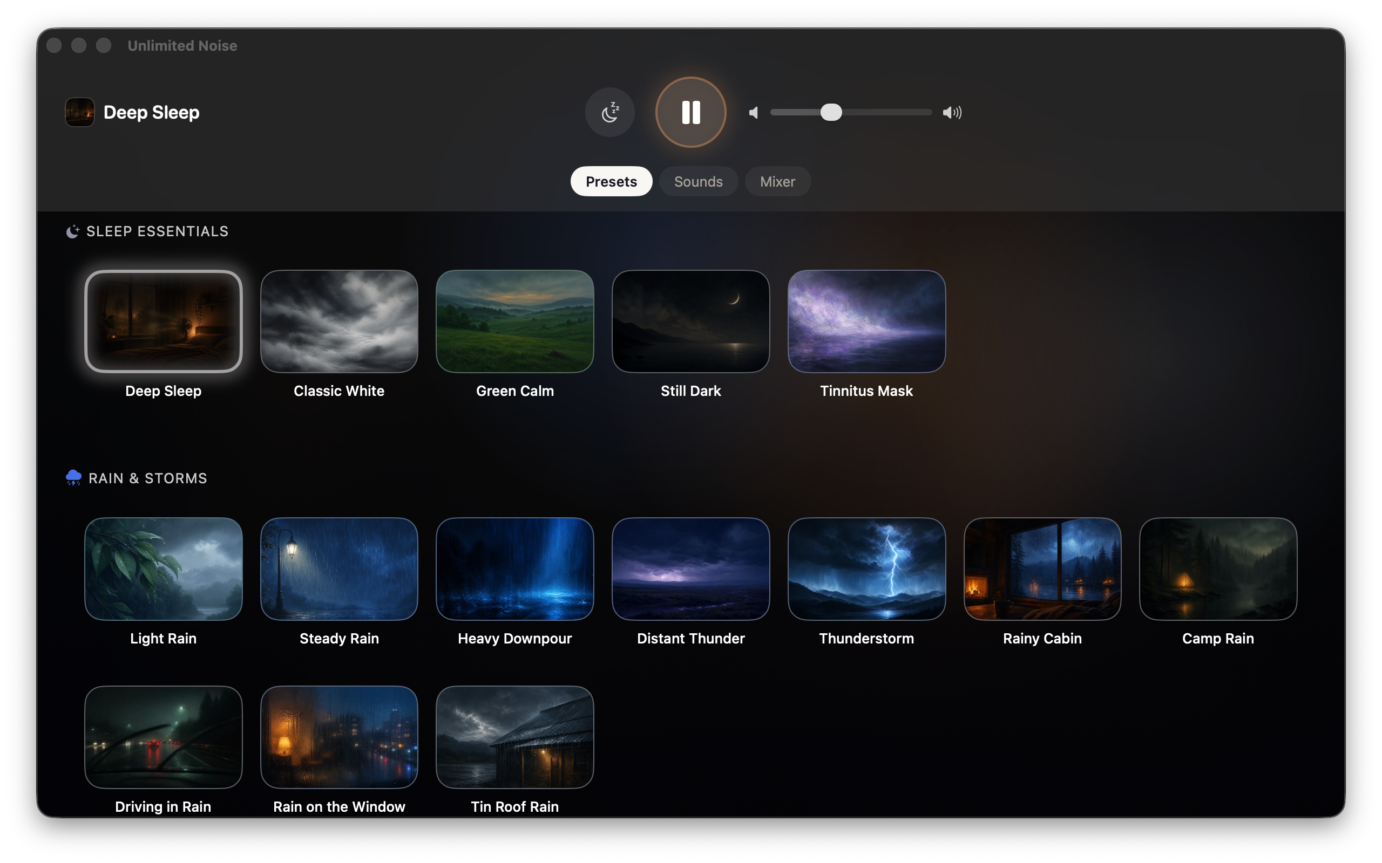Screen dimensions: 1382x863
Task: Play the Driving in Rain preset
Action: tap(164, 737)
